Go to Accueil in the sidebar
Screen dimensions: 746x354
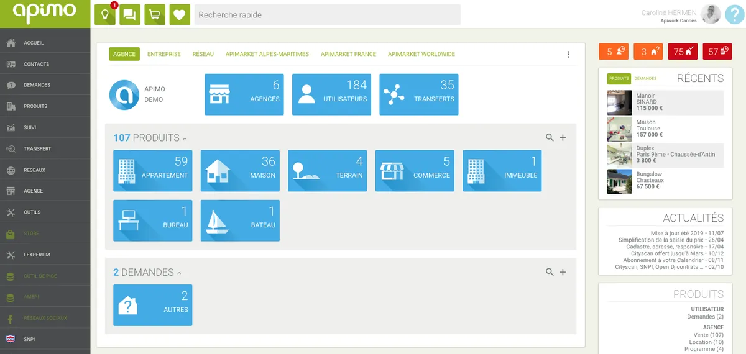(45, 43)
